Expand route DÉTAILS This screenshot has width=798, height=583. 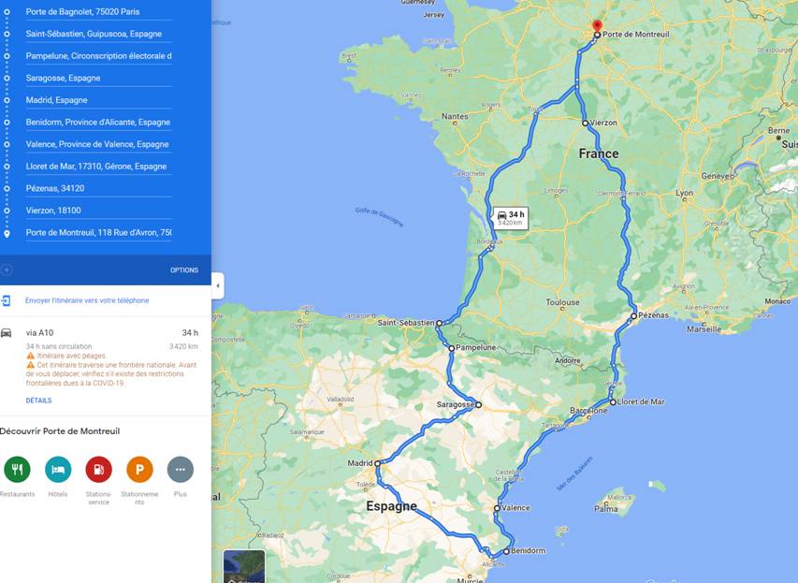pyautogui.click(x=38, y=401)
